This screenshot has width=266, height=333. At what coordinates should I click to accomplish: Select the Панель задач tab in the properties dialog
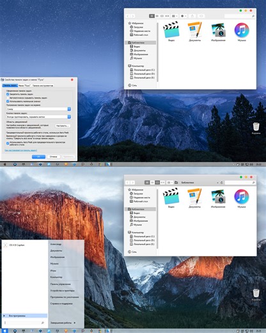10,85
